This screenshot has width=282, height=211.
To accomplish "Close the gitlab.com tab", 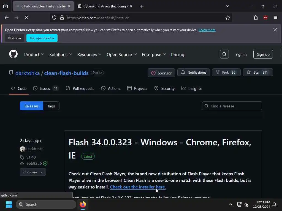I will pyautogui.click(x=69, y=6).
